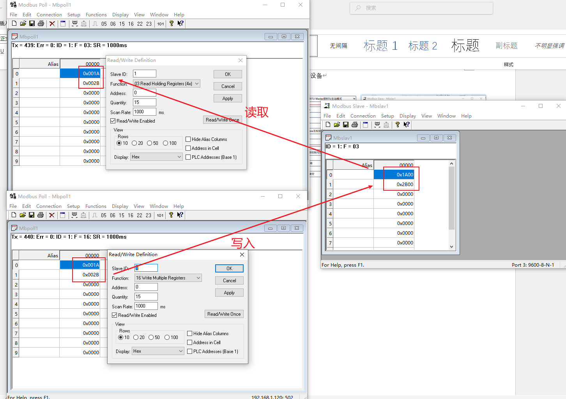Open Functions menu in Tx = 439 Poll window
Screen dimensions: 566x399
point(96,15)
